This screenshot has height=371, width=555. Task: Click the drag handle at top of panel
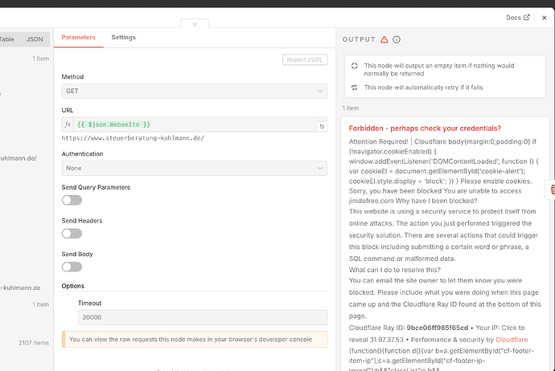point(194,24)
